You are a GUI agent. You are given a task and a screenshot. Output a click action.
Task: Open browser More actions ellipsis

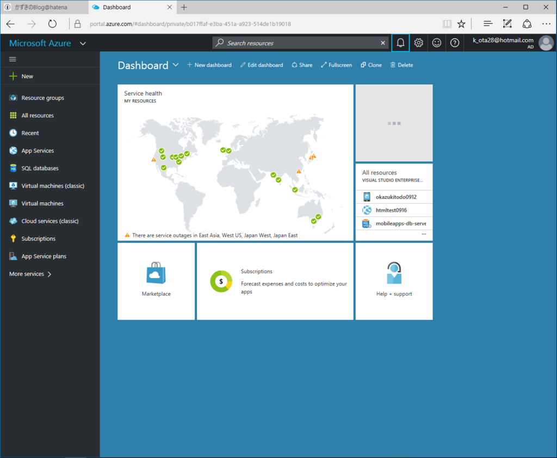coord(546,24)
